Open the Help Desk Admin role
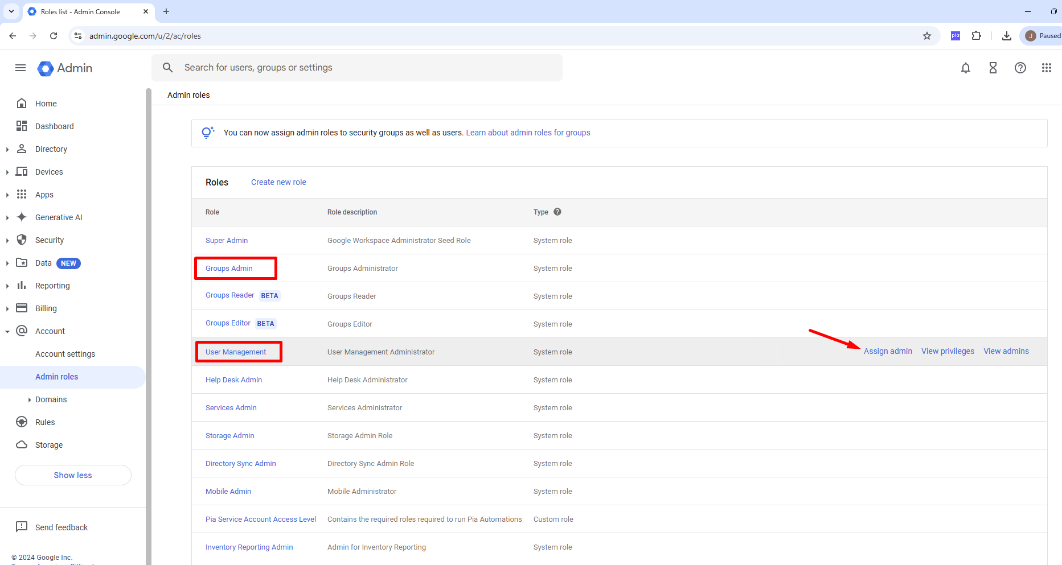1062x565 pixels. [233, 380]
